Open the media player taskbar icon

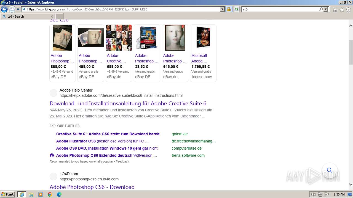(41, 194)
